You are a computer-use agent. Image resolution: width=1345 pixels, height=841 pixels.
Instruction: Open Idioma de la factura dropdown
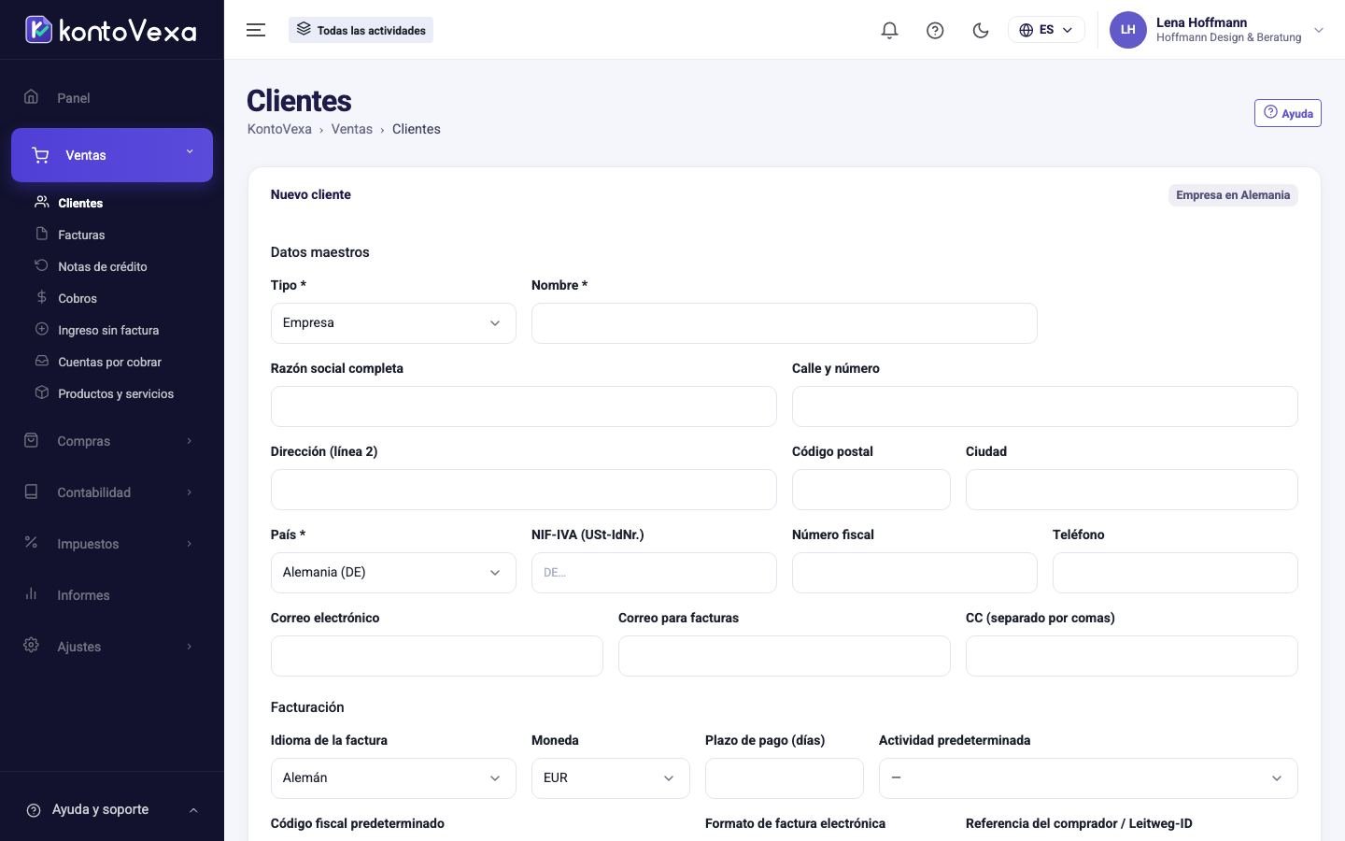click(x=393, y=778)
